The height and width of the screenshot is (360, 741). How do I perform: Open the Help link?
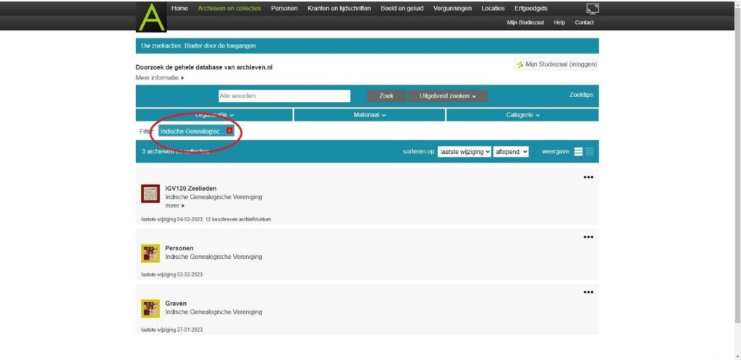[x=559, y=22]
